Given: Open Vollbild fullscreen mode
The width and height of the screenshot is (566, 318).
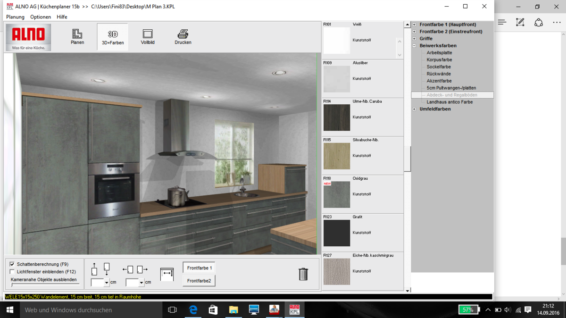Looking at the screenshot, I should [148, 37].
